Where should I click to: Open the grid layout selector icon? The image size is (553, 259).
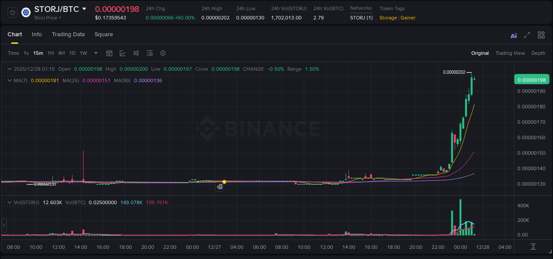coord(541,35)
